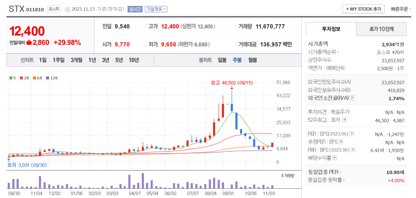Screen dimensions: 416x198
Task: Click the stock code 011810
Action: (35, 10)
